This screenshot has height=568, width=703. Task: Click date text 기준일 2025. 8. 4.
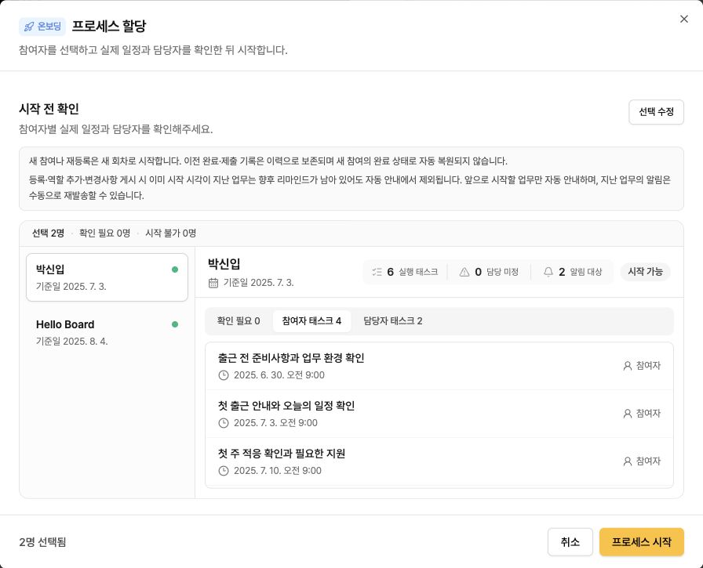[x=71, y=342]
